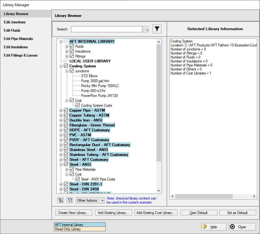Click the collapse all tree icon
The width and height of the screenshot is (260, 234).
coord(70,200)
